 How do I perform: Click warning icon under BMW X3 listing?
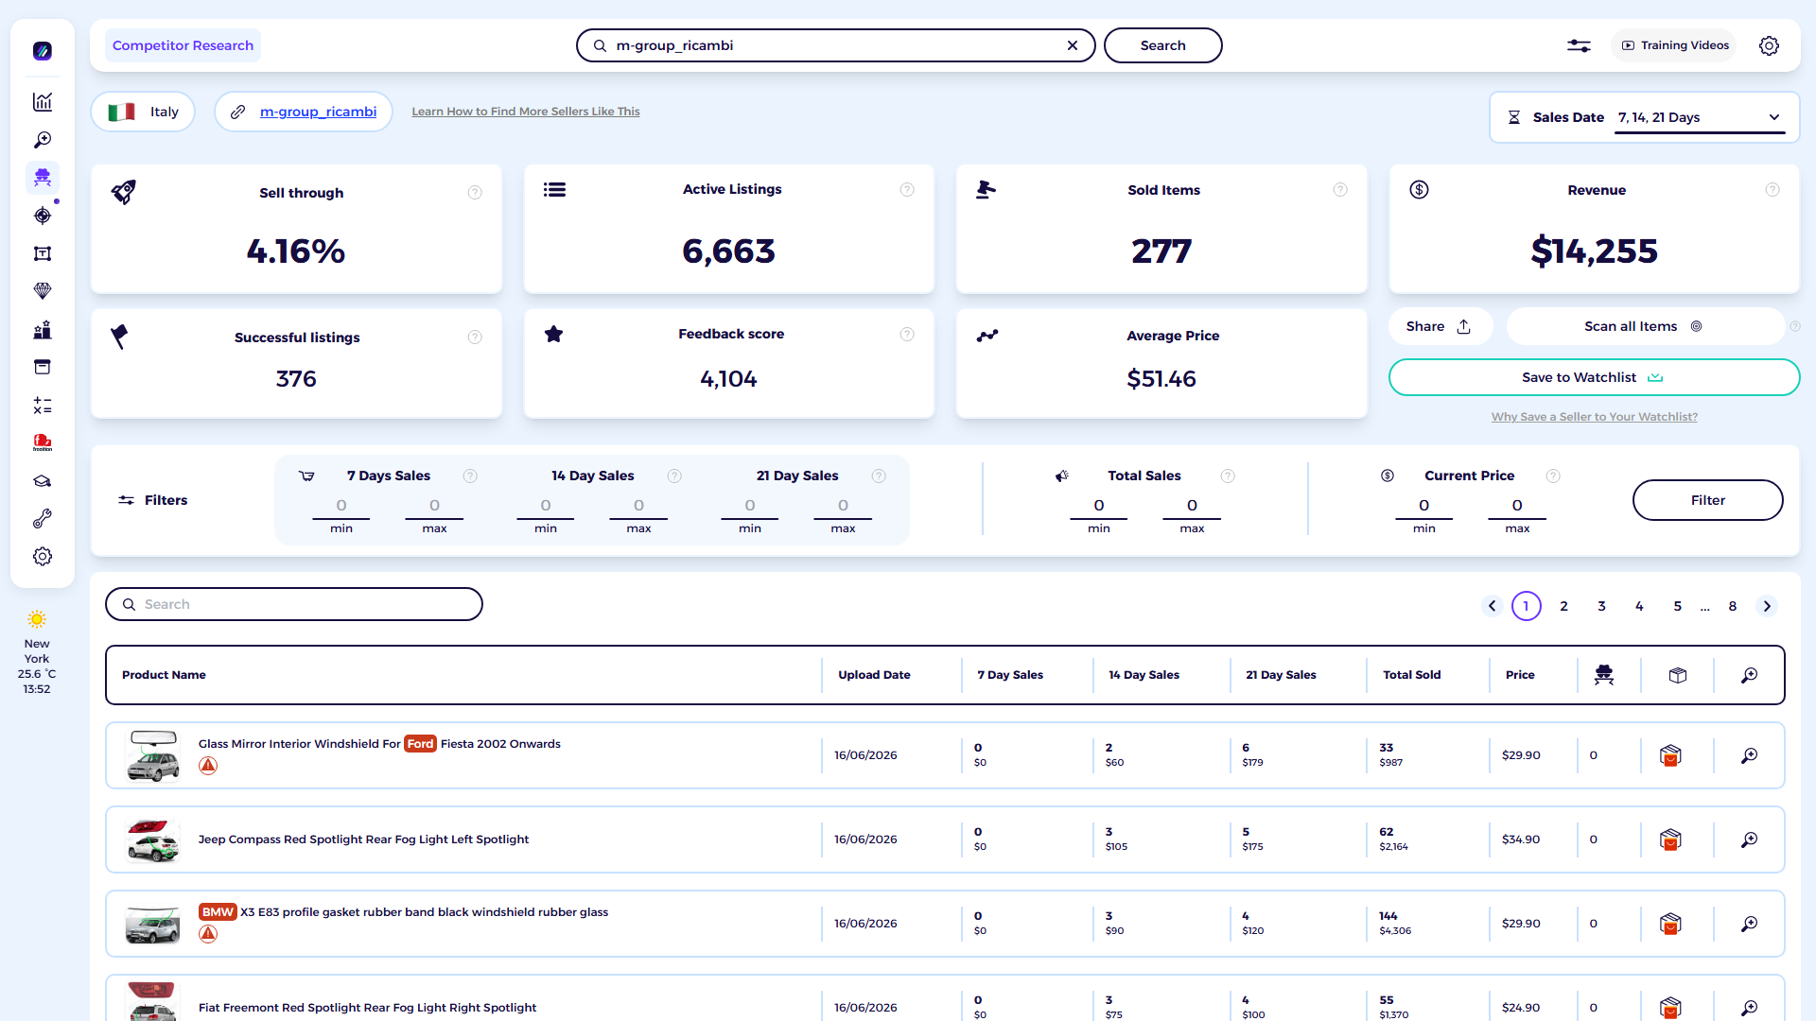(208, 934)
